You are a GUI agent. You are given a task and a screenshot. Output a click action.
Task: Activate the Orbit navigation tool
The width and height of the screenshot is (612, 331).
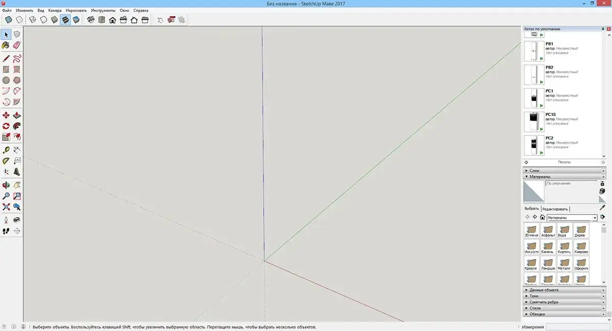[6, 184]
